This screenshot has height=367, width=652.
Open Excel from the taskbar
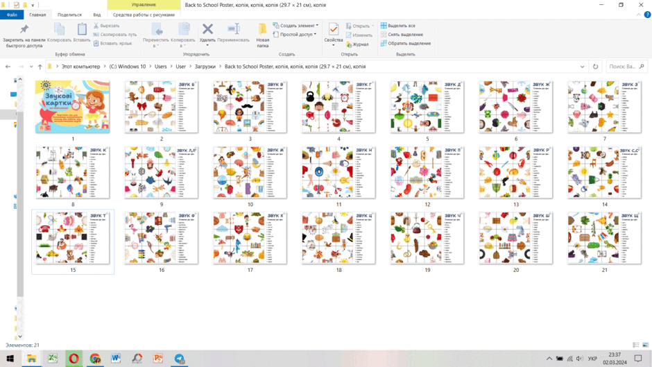[53, 358]
